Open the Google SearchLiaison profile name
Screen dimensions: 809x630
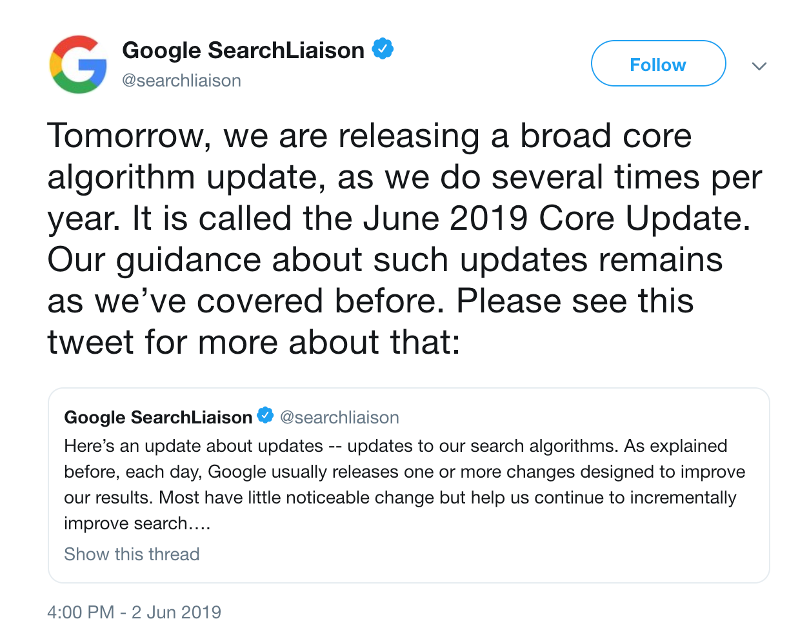pos(243,50)
